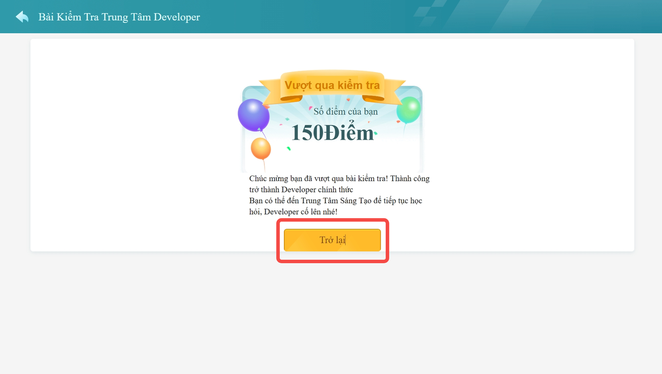Click the Chúc mừng bạn congratulation sentence
Viewport: 662px width, 374px height.
[x=318, y=178]
